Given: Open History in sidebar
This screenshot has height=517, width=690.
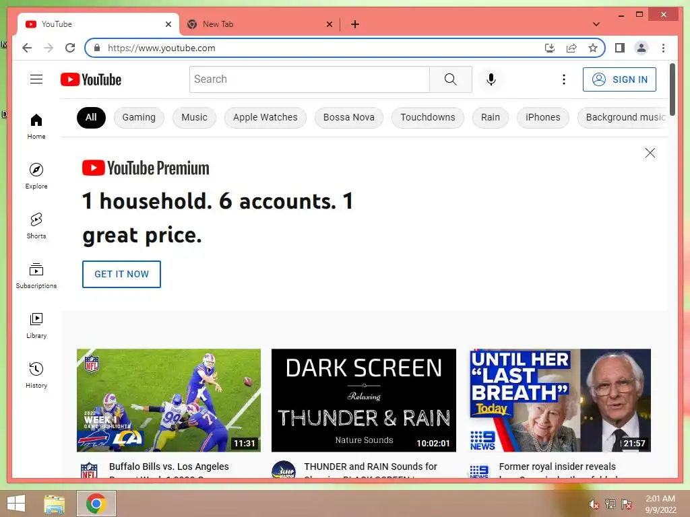Looking at the screenshot, I should click(x=36, y=375).
